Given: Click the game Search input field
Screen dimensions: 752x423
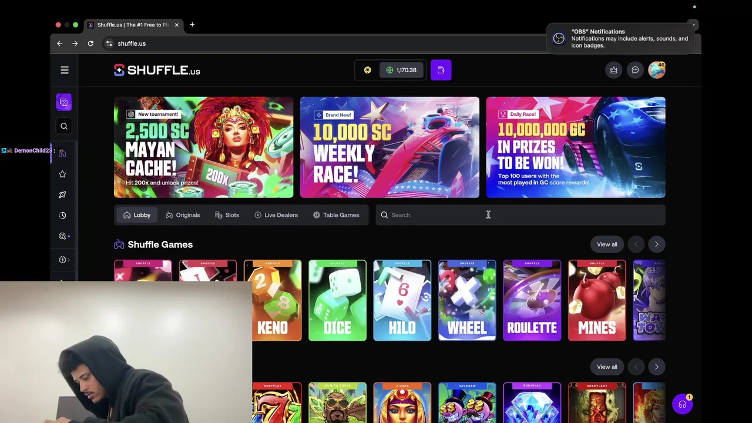Looking at the screenshot, I should click(521, 215).
